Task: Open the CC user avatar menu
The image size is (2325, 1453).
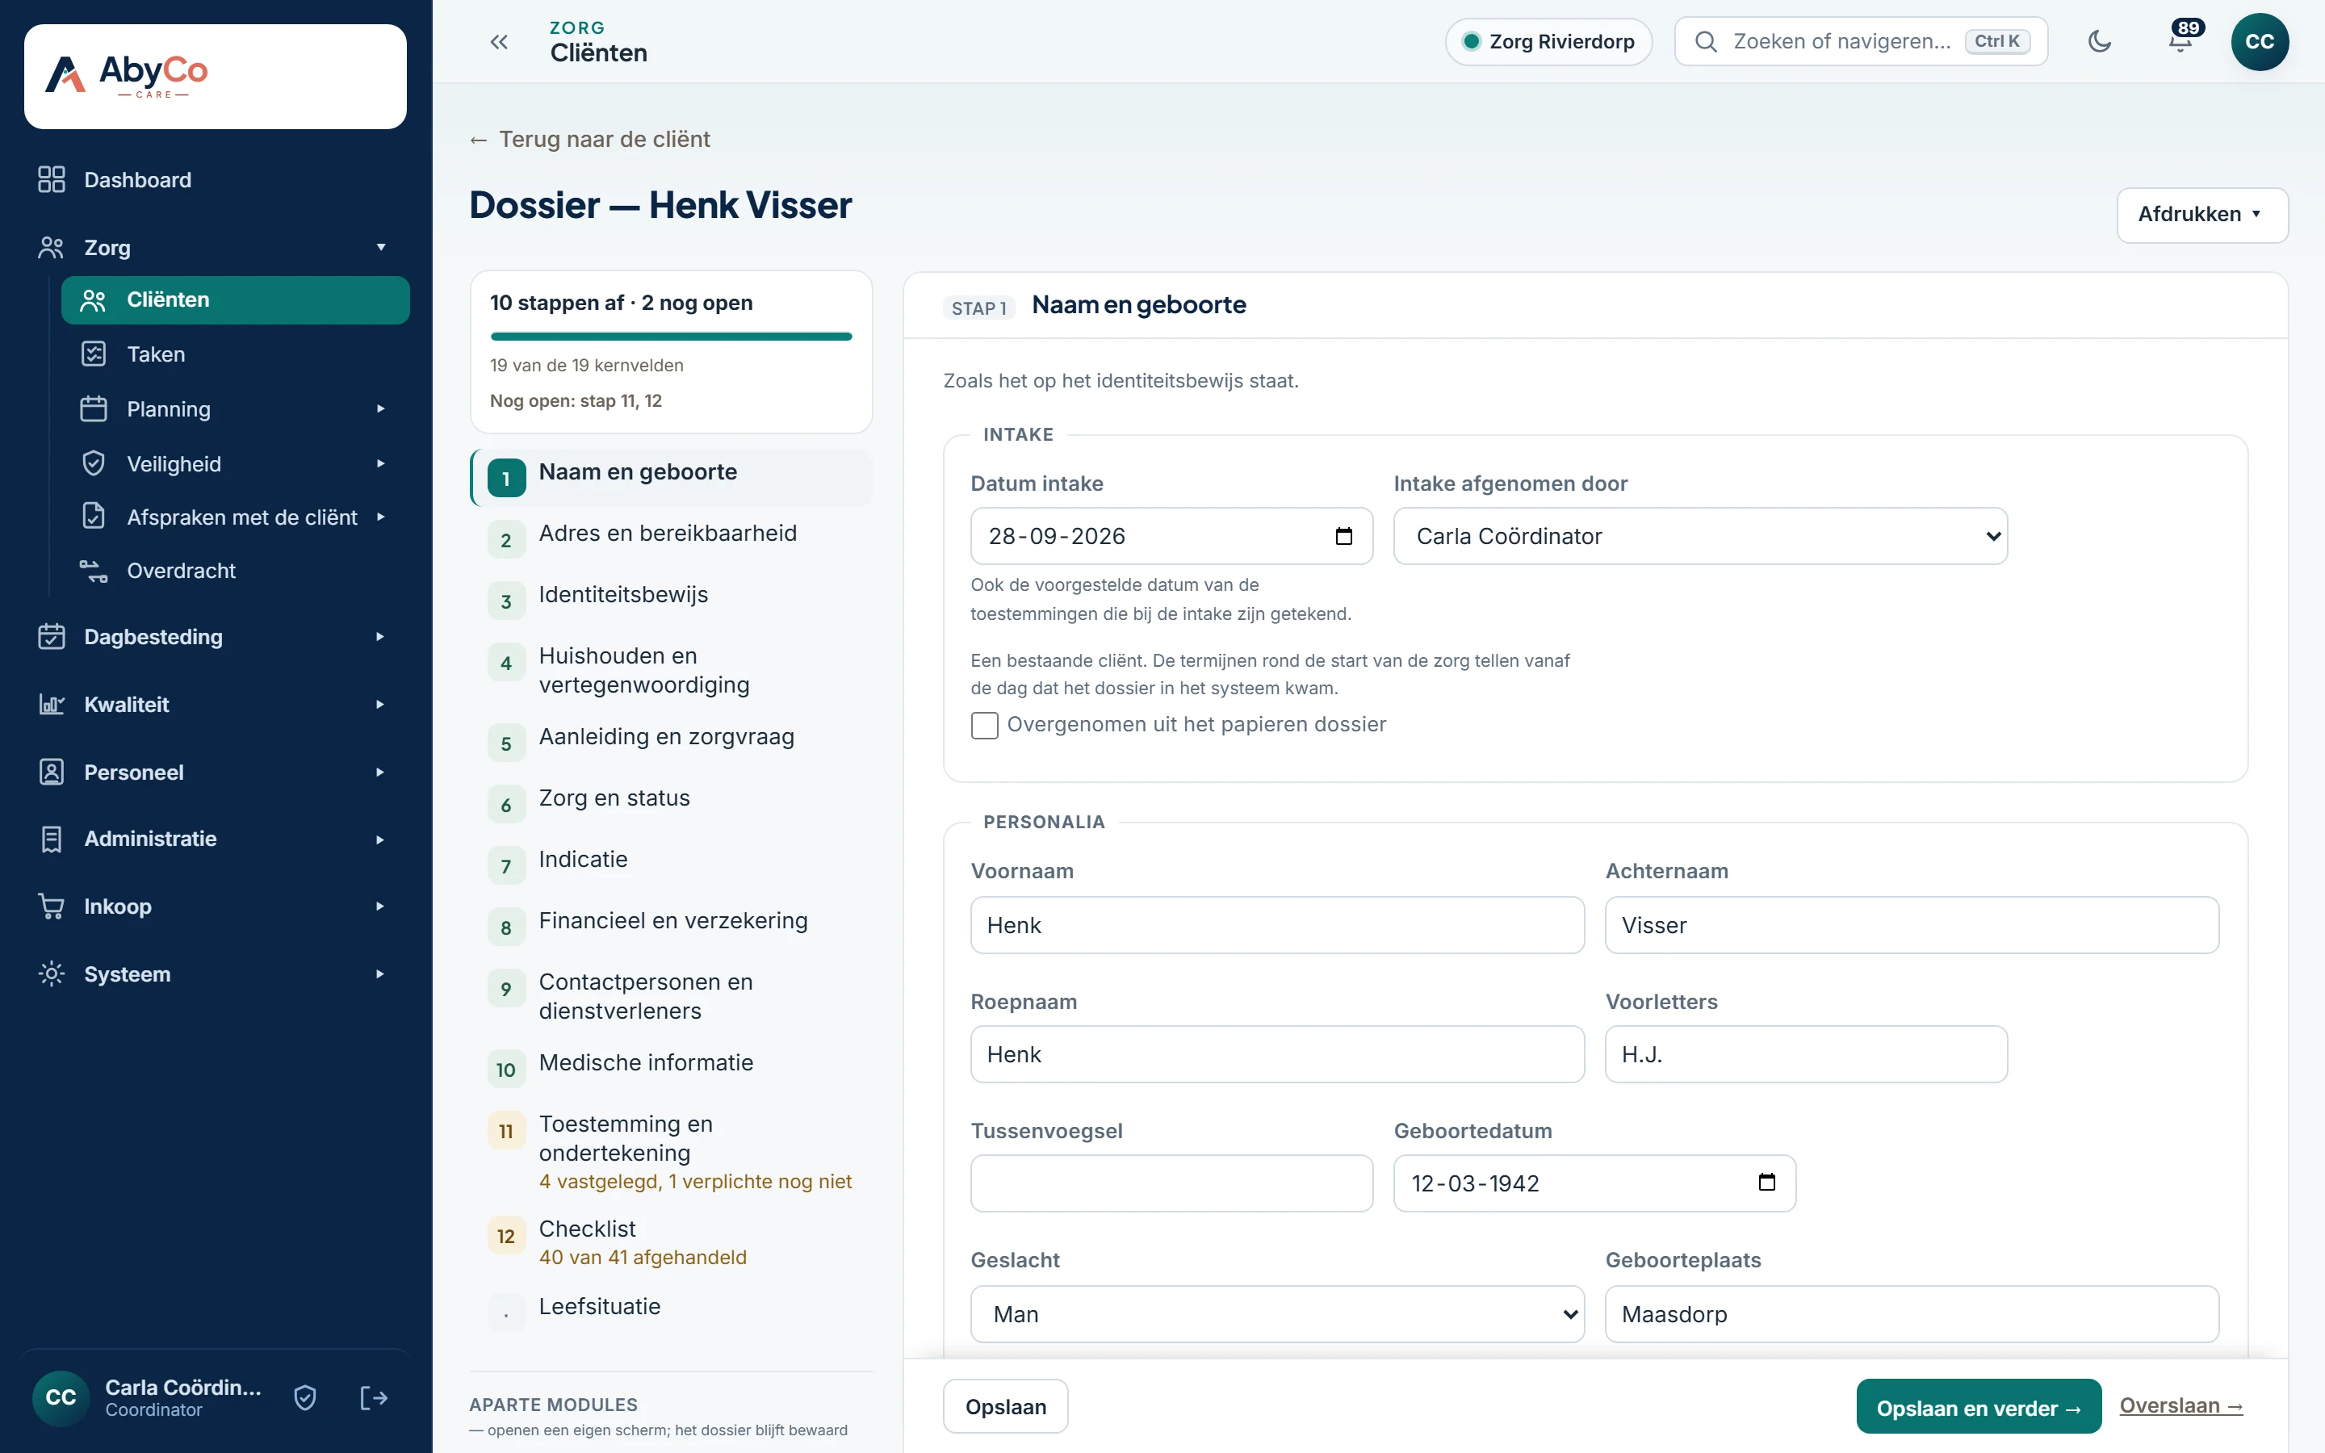Action: pyautogui.click(x=2260, y=41)
